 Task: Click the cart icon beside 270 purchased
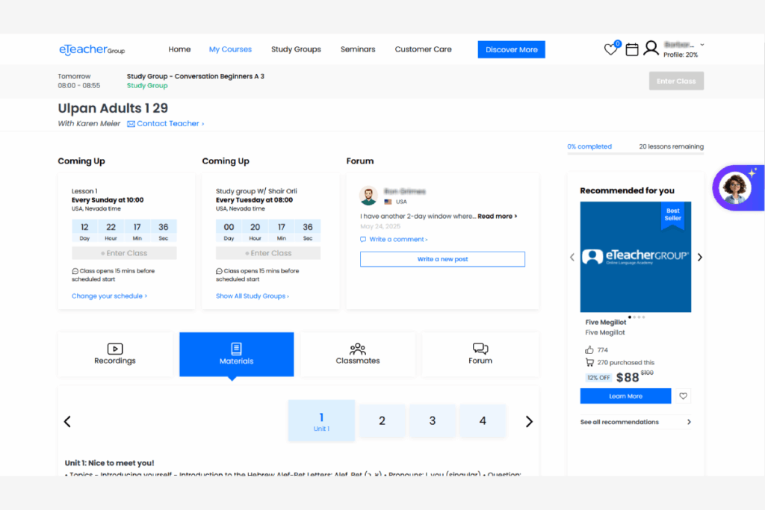(589, 362)
